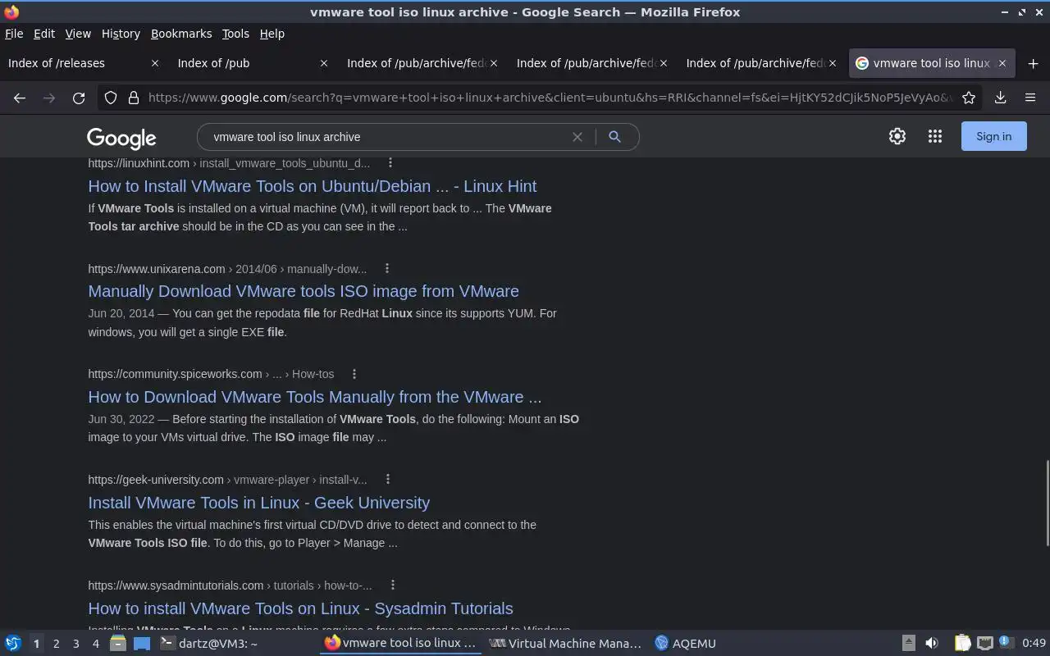Open 'How to Install VMware Tools on Ubuntu/Debian' result

tap(313, 186)
